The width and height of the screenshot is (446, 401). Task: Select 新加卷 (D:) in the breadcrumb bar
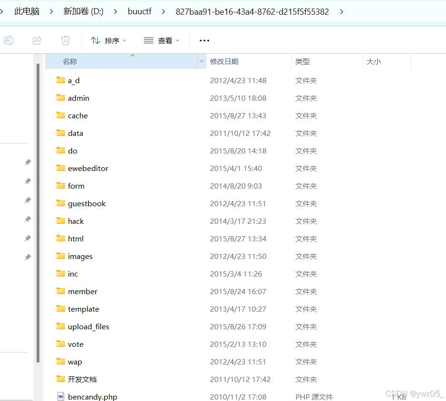pyautogui.click(x=83, y=11)
